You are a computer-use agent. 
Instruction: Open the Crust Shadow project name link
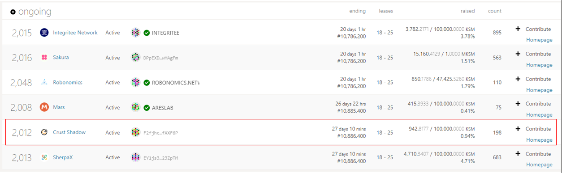pyautogui.click(x=69, y=132)
